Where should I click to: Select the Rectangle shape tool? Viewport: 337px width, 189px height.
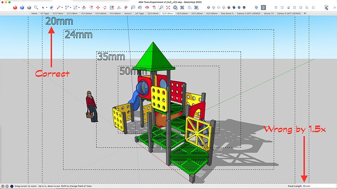[75, 7]
